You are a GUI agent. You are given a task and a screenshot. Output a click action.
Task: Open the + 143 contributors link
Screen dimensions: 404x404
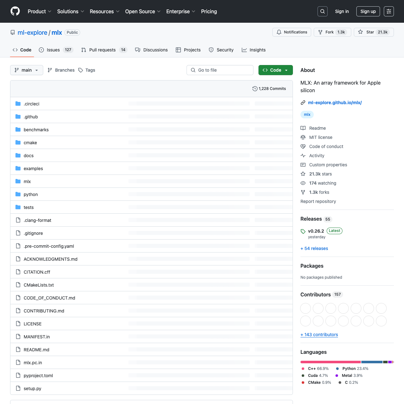[319, 335]
